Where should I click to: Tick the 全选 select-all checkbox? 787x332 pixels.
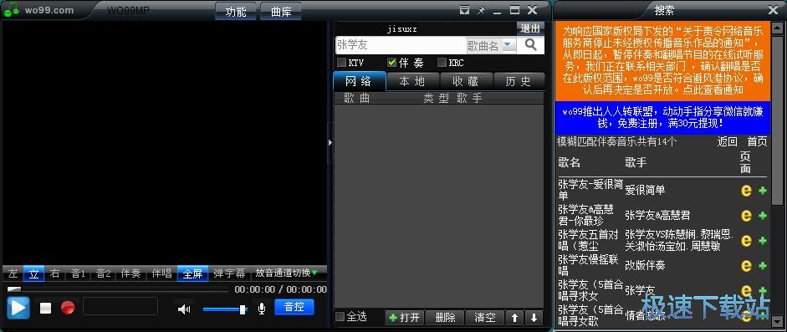tap(340, 316)
